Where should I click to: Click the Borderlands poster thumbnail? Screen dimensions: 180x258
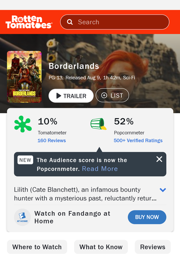24,77
